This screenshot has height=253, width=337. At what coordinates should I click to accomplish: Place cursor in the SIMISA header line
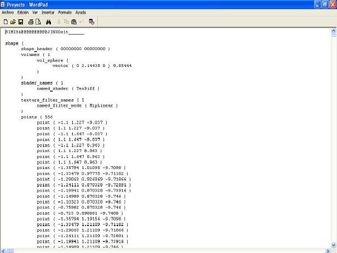coord(44,32)
